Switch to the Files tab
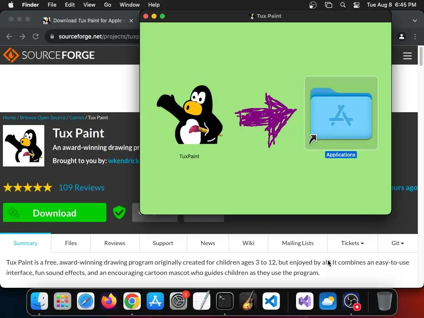 click(x=71, y=243)
